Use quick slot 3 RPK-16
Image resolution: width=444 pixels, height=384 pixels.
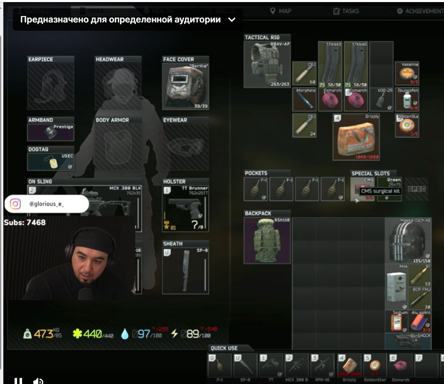click(322, 365)
